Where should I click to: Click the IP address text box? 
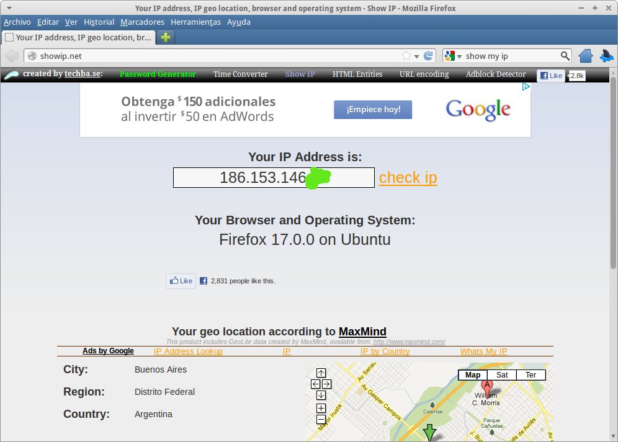coord(274,178)
